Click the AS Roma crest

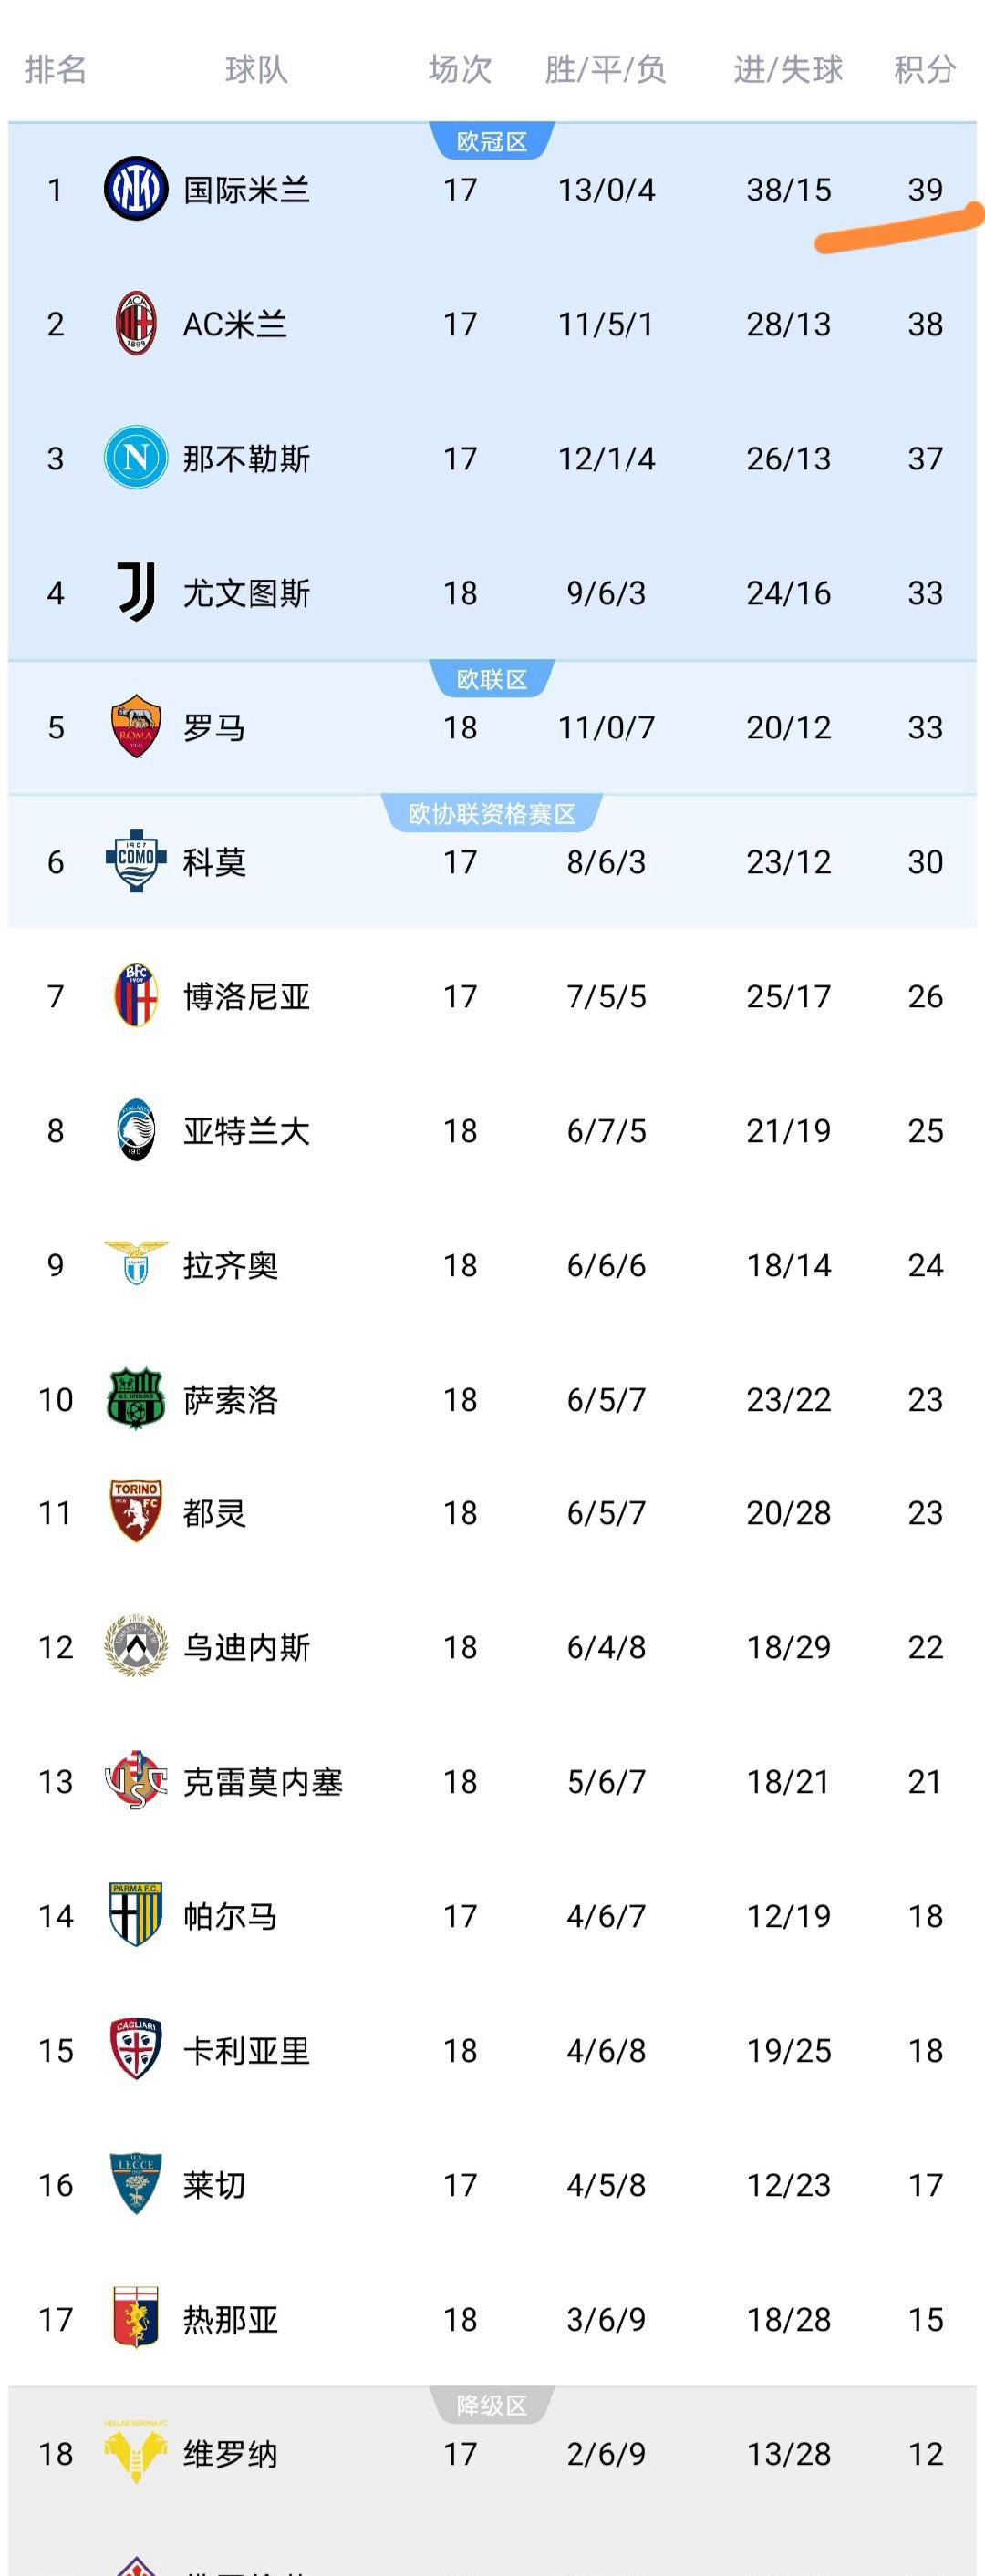pos(135,727)
